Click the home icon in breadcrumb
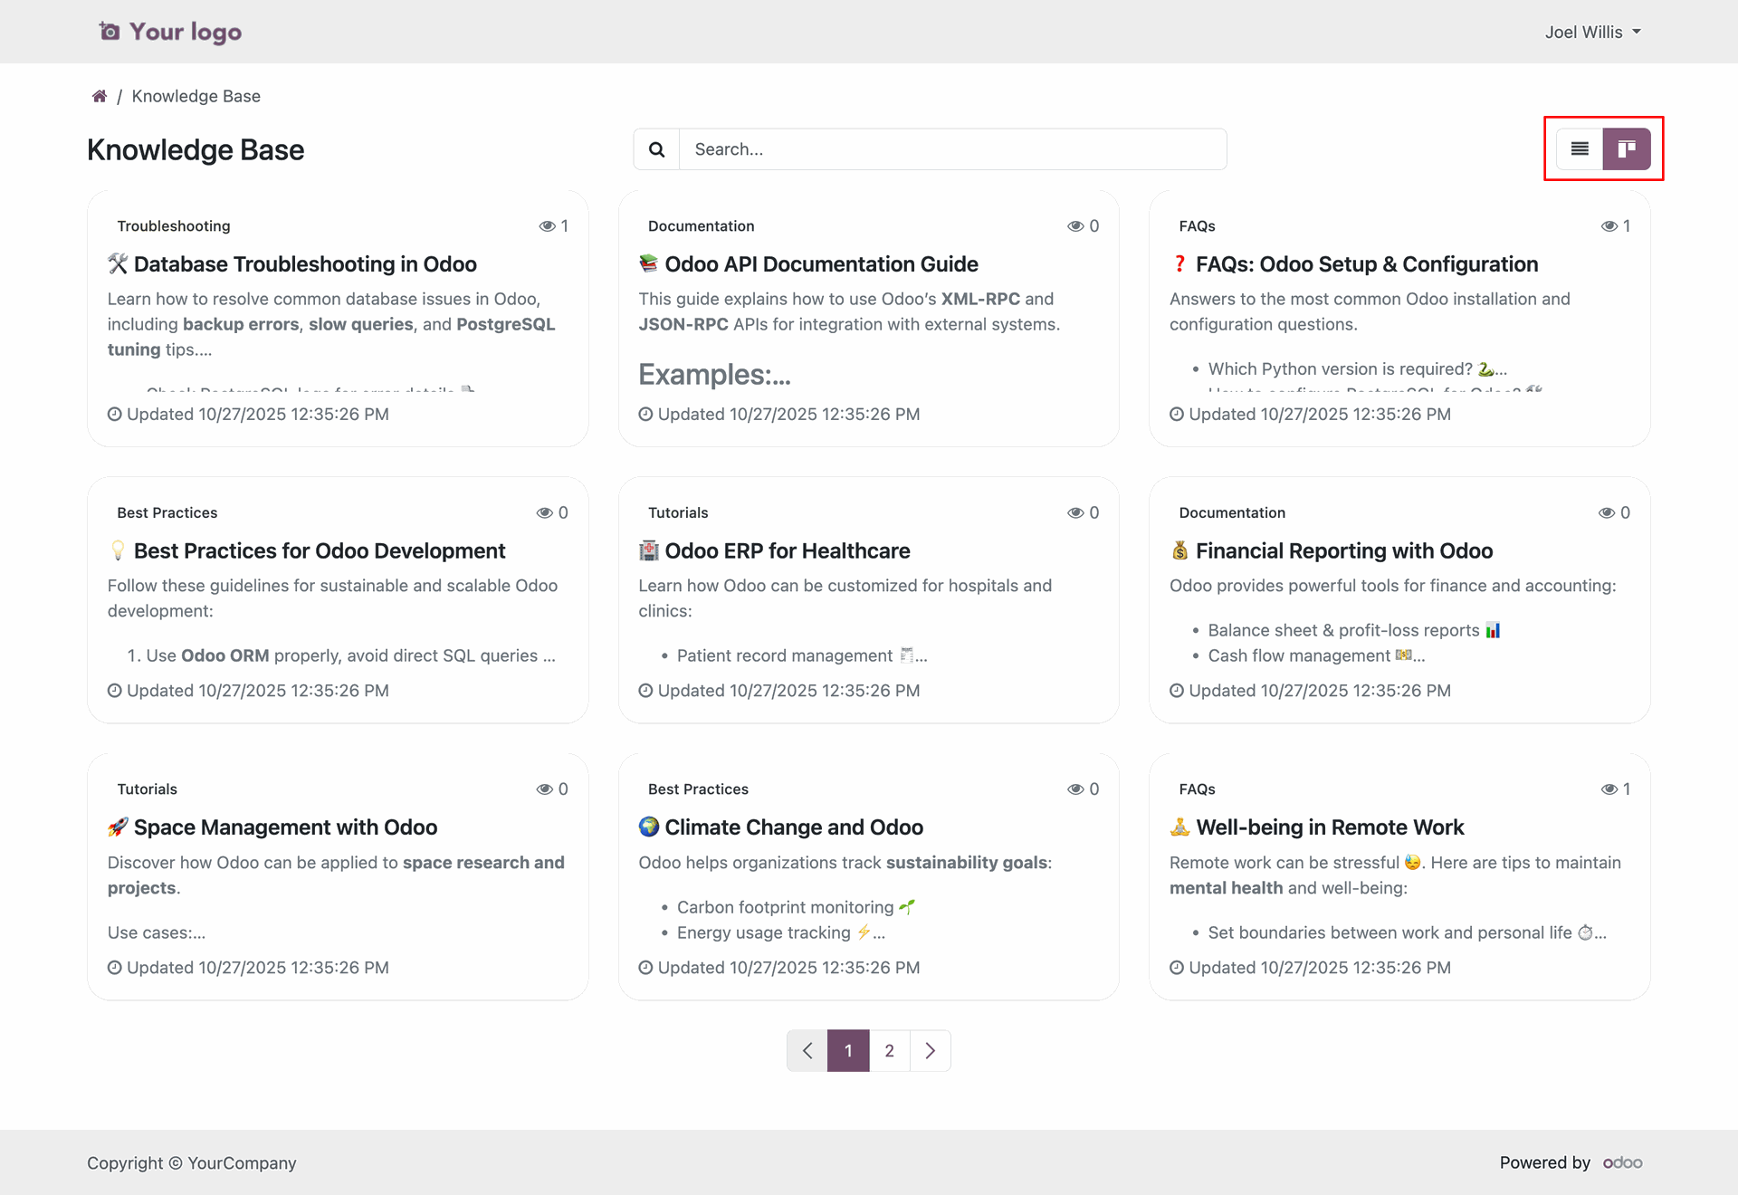 coord(100,96)
